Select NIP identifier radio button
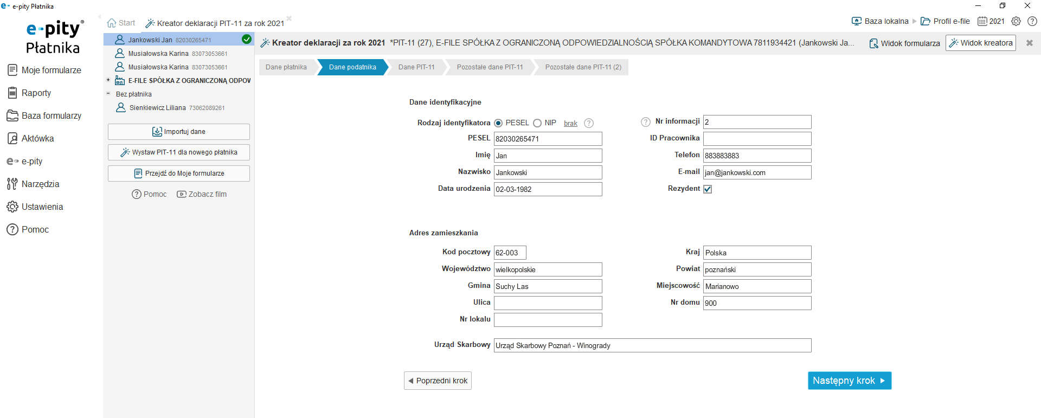 coord(537,123)
